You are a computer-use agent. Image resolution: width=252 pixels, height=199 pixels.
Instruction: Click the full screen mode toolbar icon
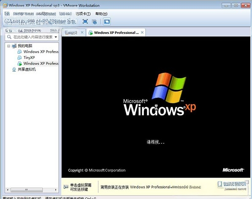85,22
